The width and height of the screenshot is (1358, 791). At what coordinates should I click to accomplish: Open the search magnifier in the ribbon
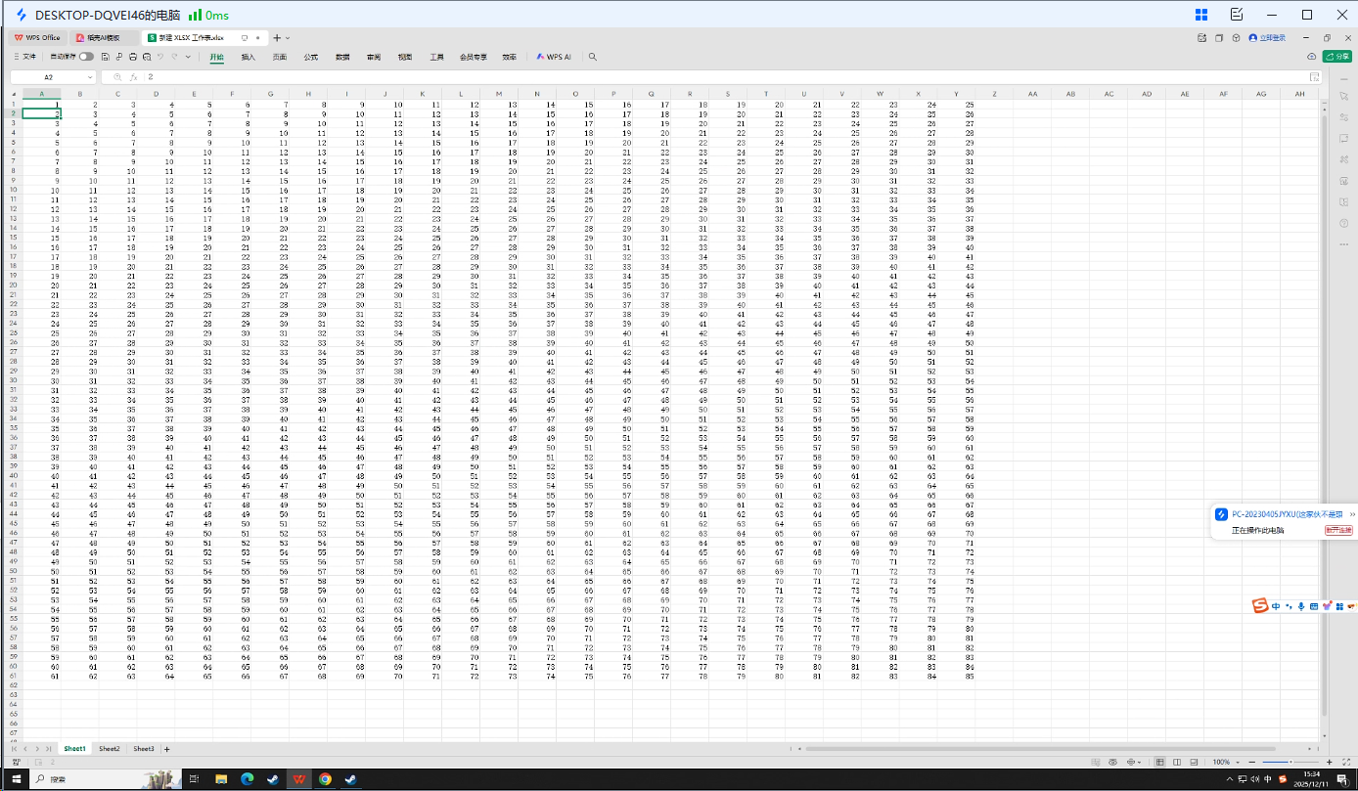tap(592, 57)
